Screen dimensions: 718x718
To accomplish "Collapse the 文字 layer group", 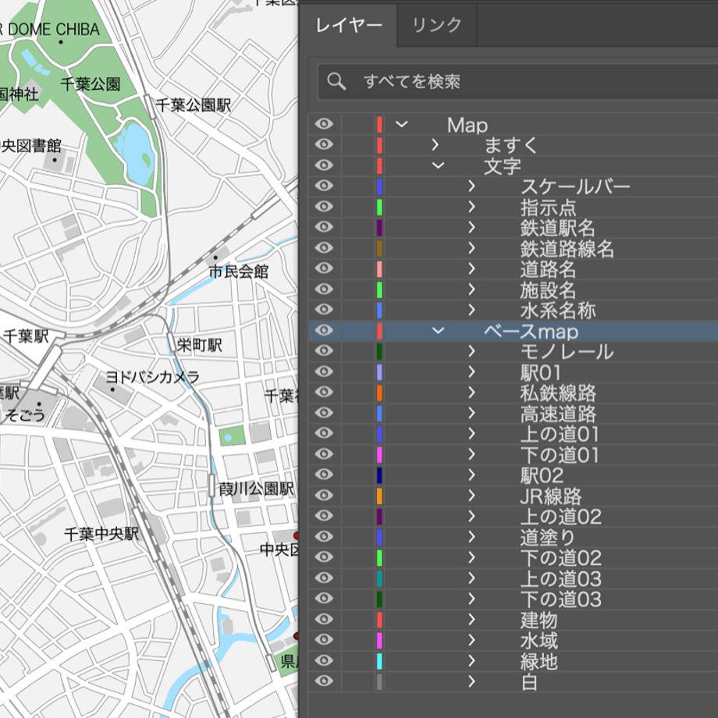I will click(x=439, y=165).
